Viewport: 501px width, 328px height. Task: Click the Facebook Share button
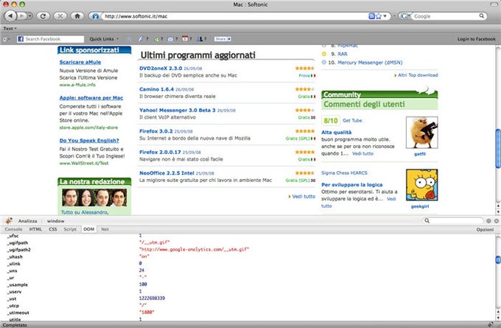pyautogui.click(x=223, y=39)
